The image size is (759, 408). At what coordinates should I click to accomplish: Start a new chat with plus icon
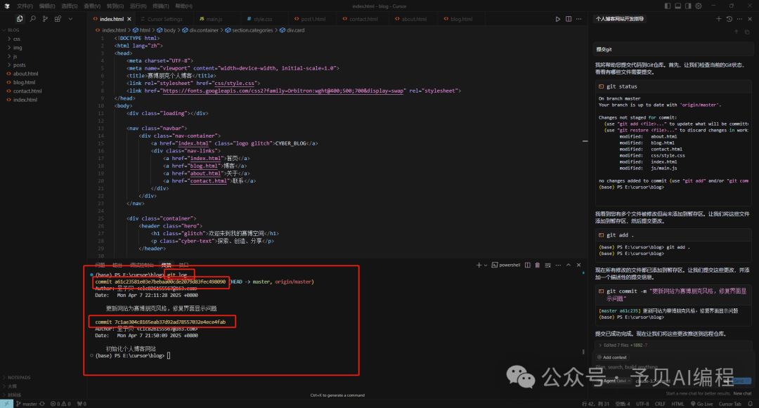(x=718, y=19)
